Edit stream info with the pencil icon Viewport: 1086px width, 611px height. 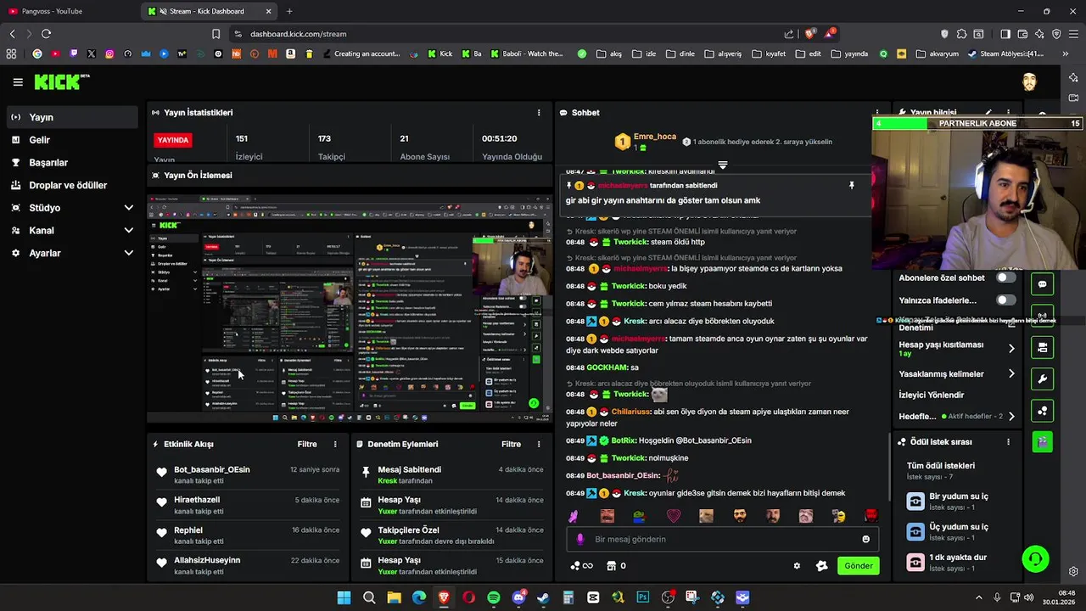988,112
